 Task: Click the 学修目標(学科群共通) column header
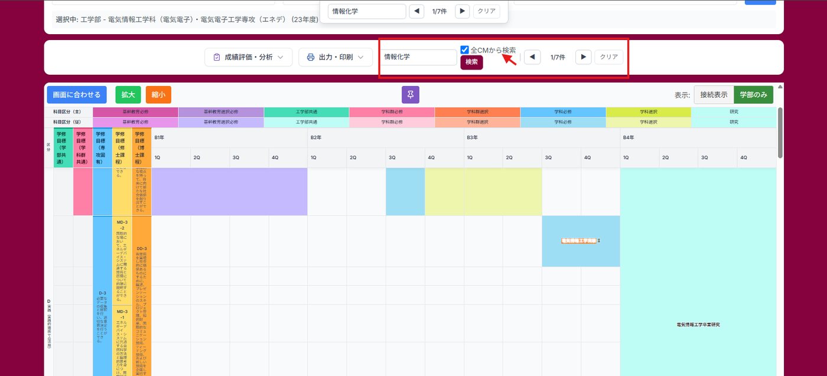tap(83, 147)
